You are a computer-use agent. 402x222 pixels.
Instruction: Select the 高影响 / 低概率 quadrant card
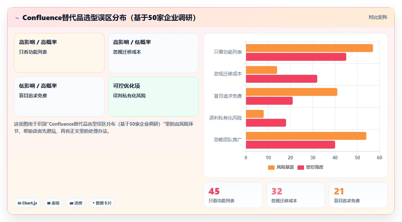tap(153, 53)
